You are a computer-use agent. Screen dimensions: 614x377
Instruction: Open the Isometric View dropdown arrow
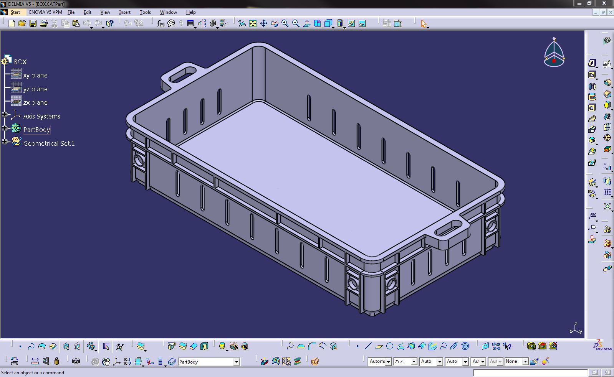tap(333, 28)
